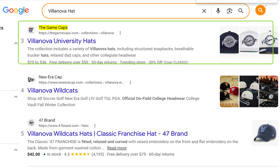
Task: Open white and navy brim Villanova cap thumbnail
Action: click(x=268, y=42)
